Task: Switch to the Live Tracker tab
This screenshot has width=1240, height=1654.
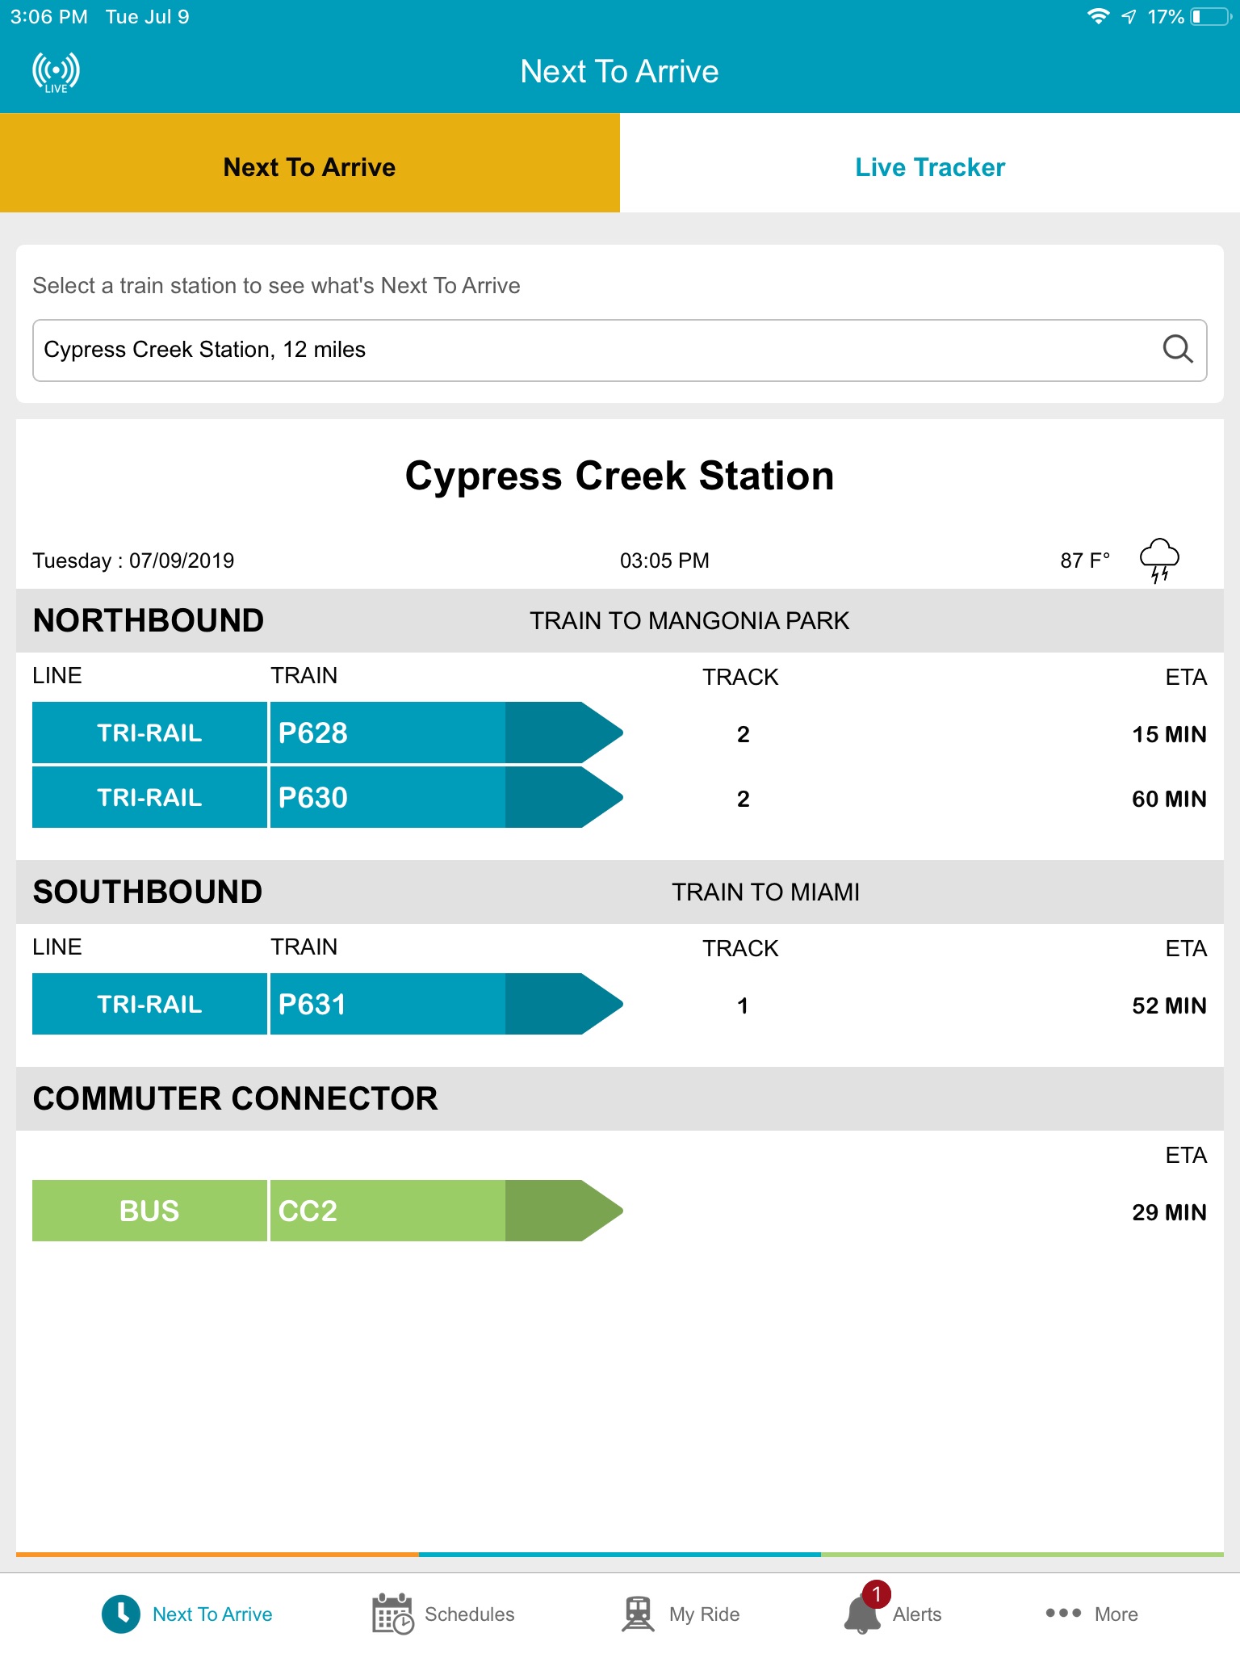Action: tap(930, 163)
